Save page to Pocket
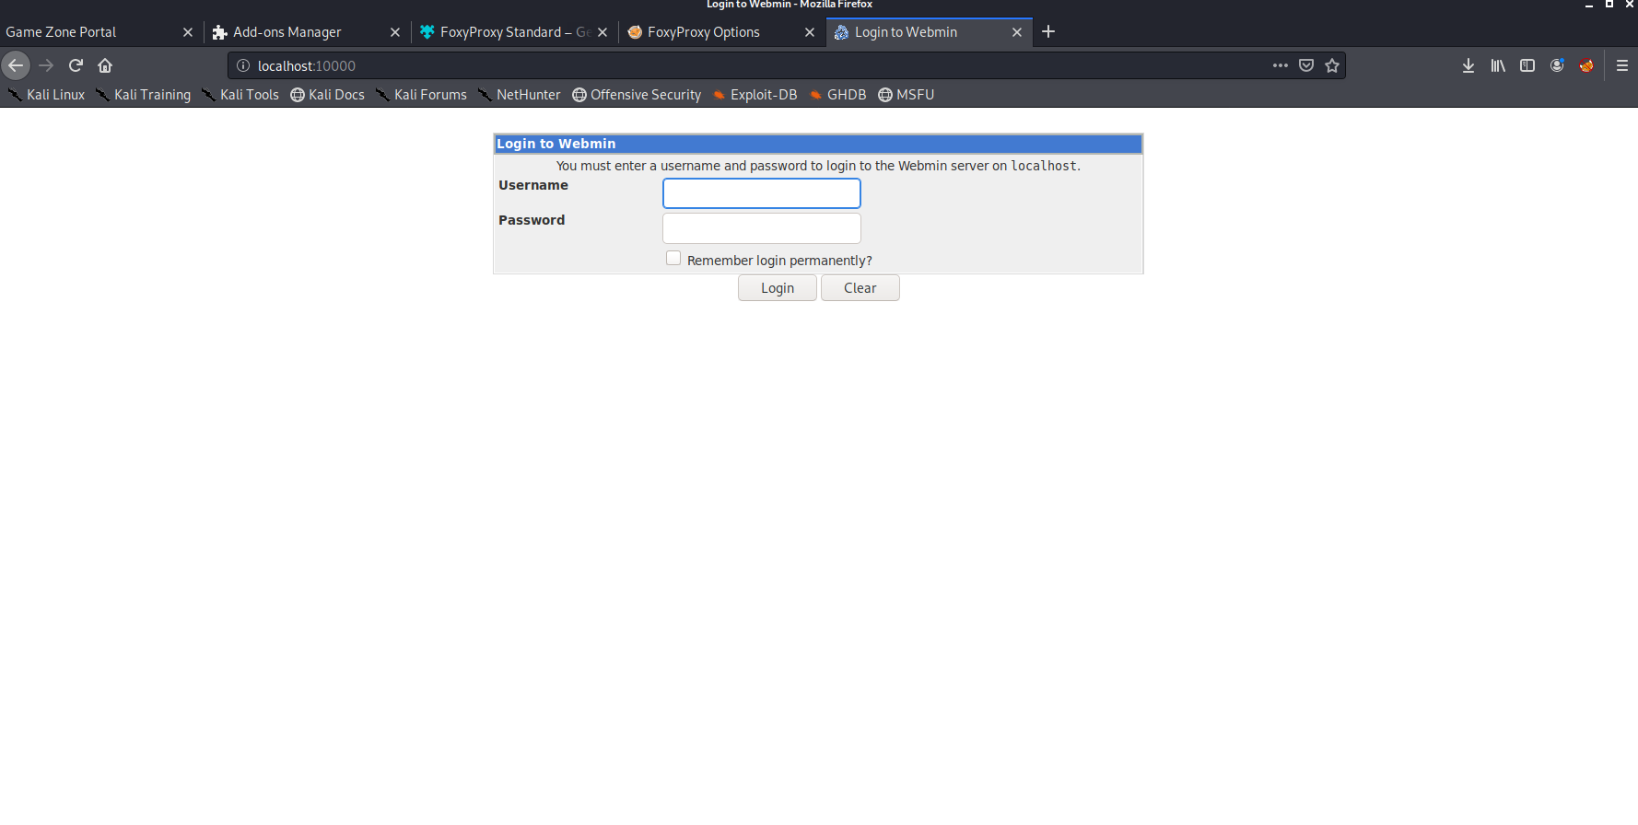 1306,65
